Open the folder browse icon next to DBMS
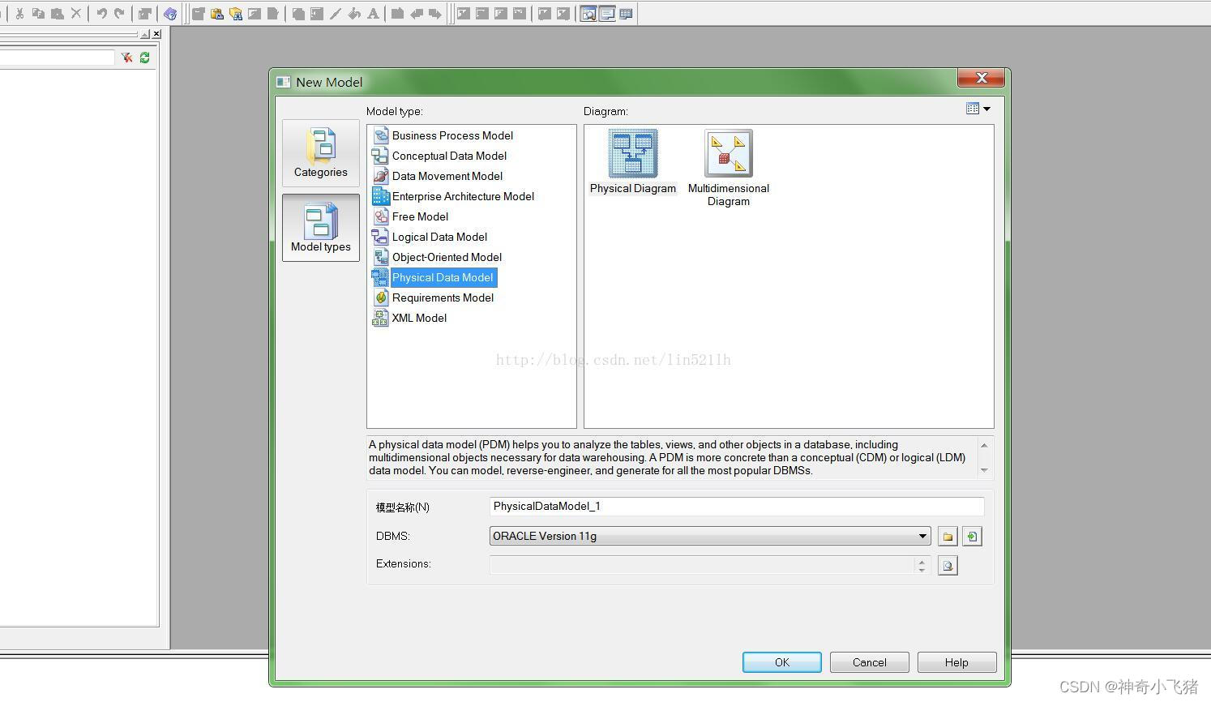The image size is (1211, 702). pos(947,536)
